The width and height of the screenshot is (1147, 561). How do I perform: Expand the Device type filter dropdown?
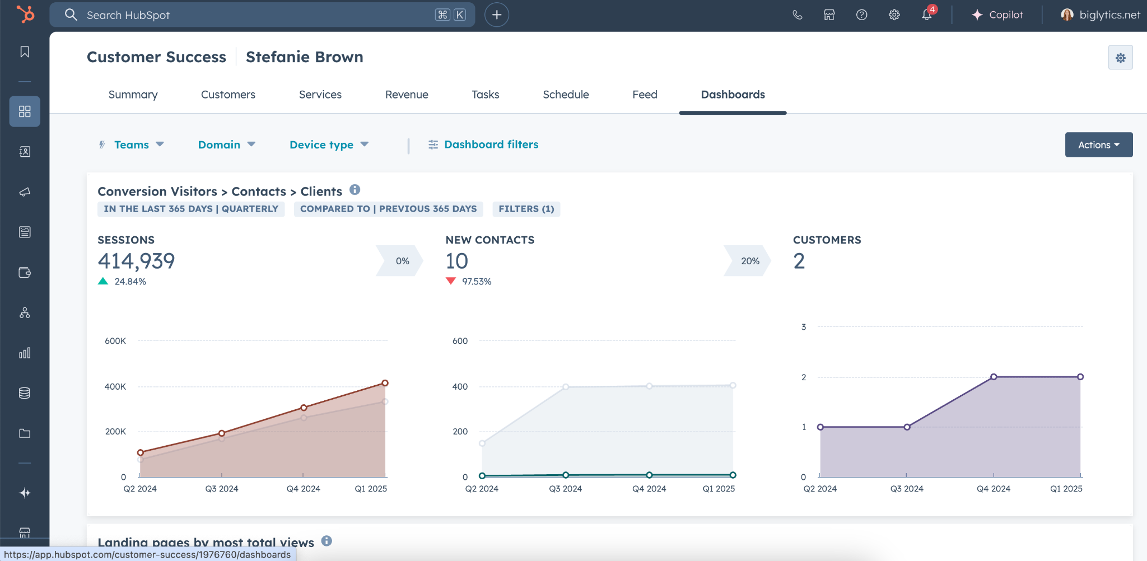(329, 145)
